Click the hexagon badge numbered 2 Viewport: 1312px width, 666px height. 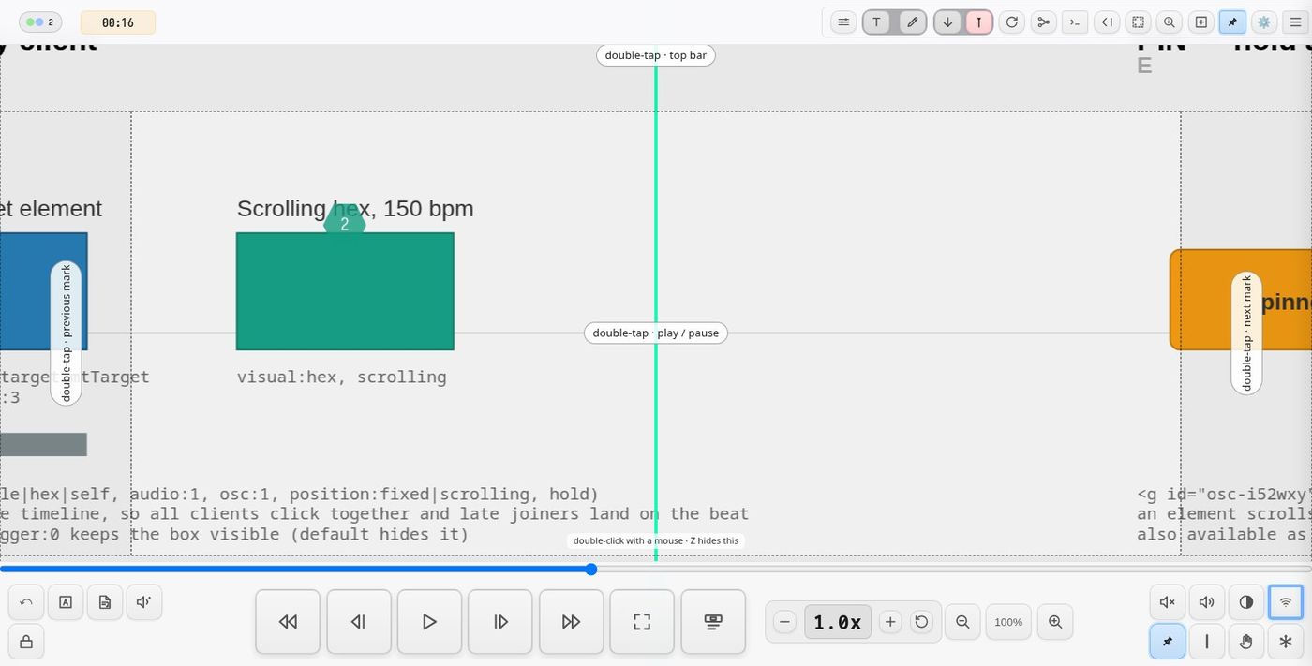(345, 224)
